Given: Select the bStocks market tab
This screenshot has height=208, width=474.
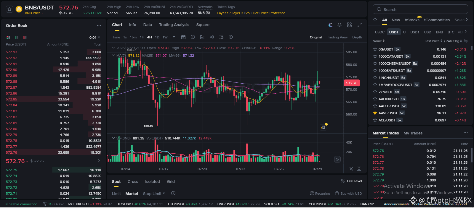Looking at the screenshot, I should (412, 20).
